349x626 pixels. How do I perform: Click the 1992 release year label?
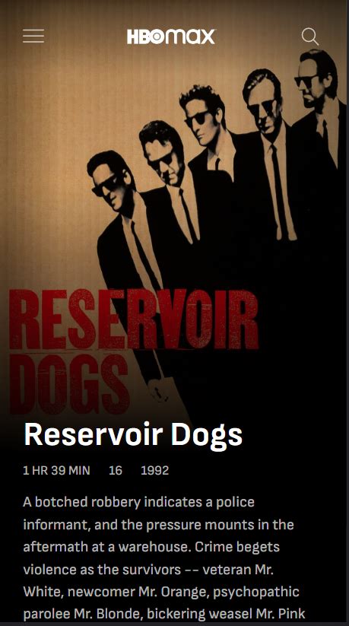[x=154, y=470]
